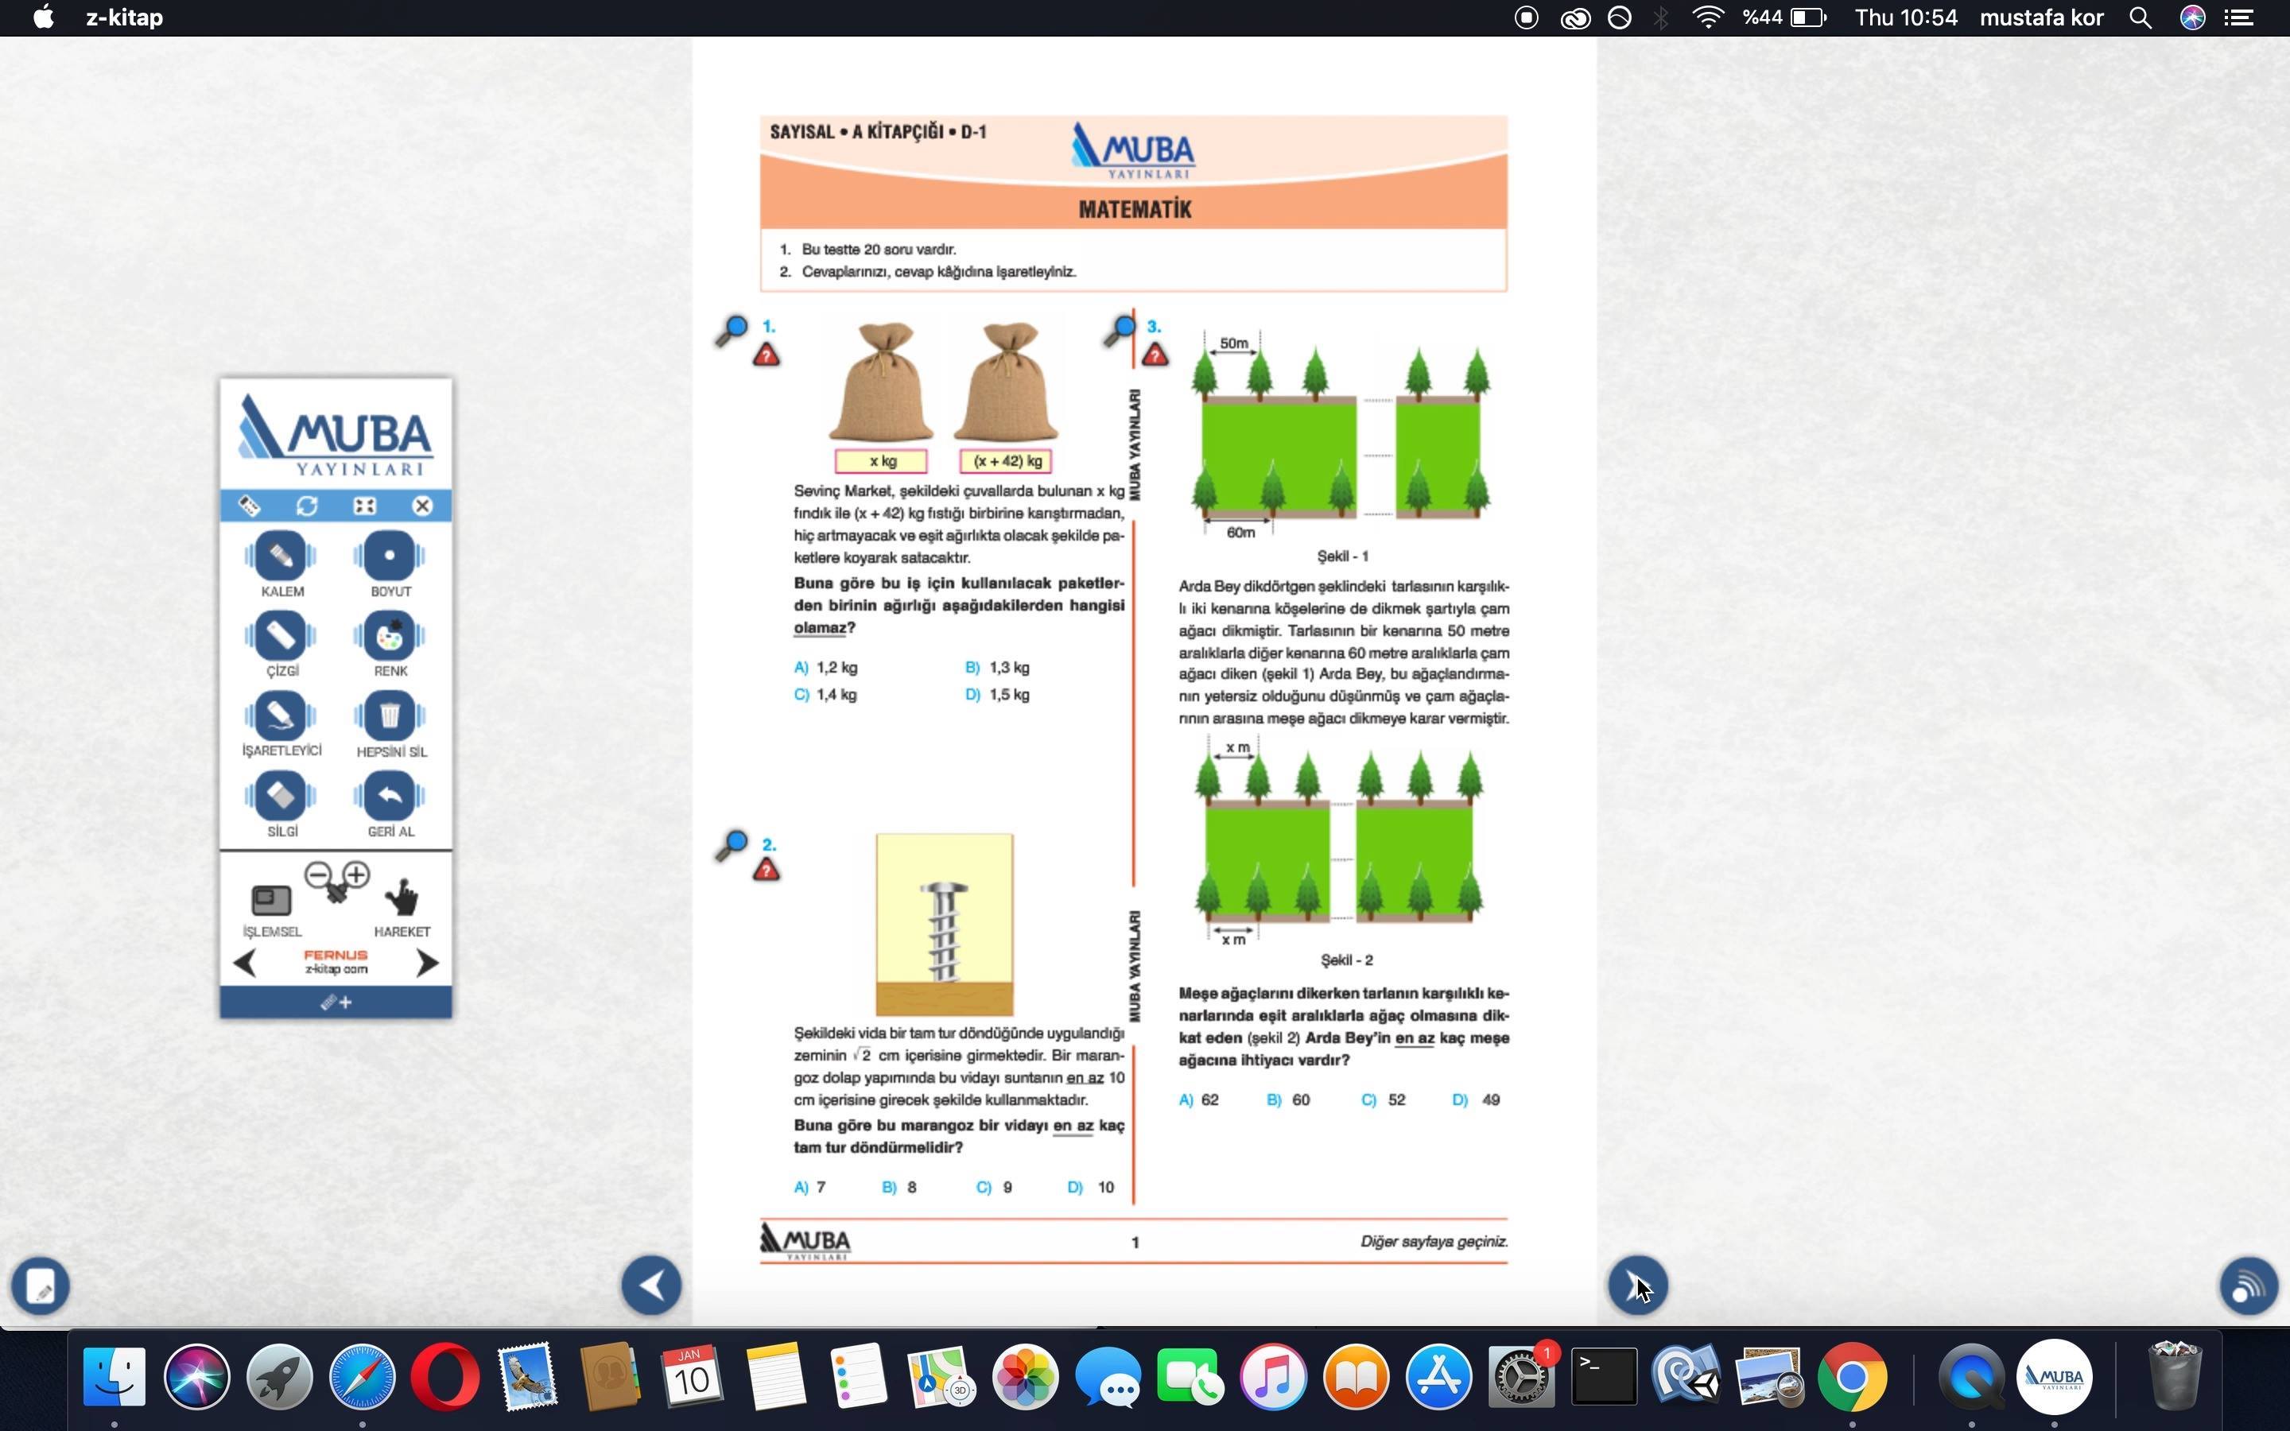Zoom in with the plus magnifier
2290x1431 pixels.
pyautogui.click(x=357, y=874)
